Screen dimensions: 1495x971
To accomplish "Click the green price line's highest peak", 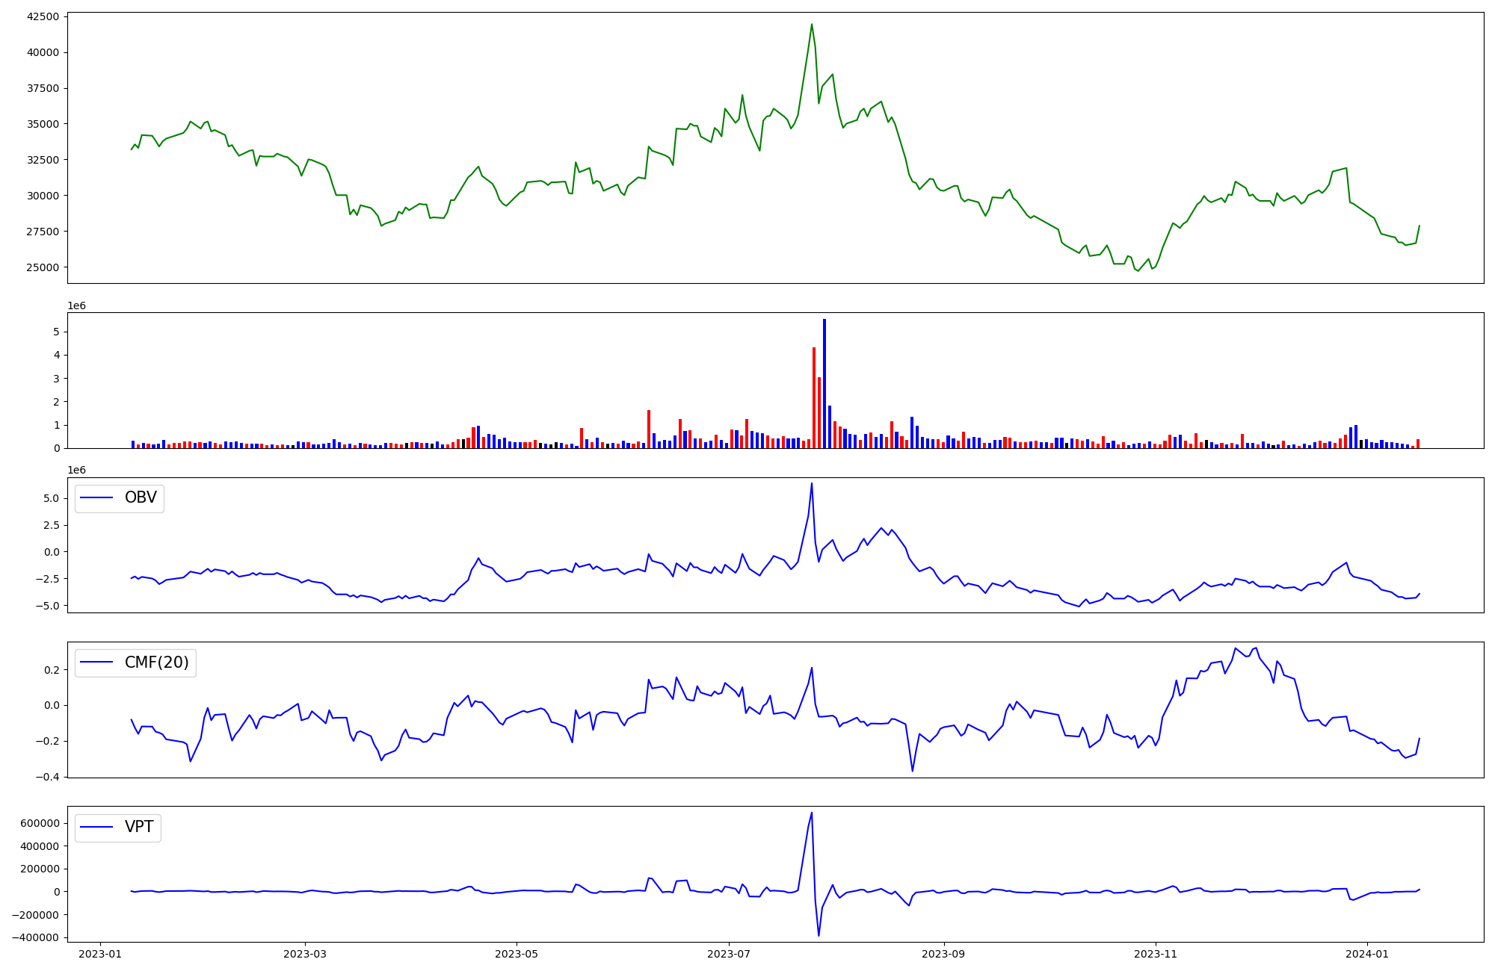I will pyautogui.click(x=812, y=25).
